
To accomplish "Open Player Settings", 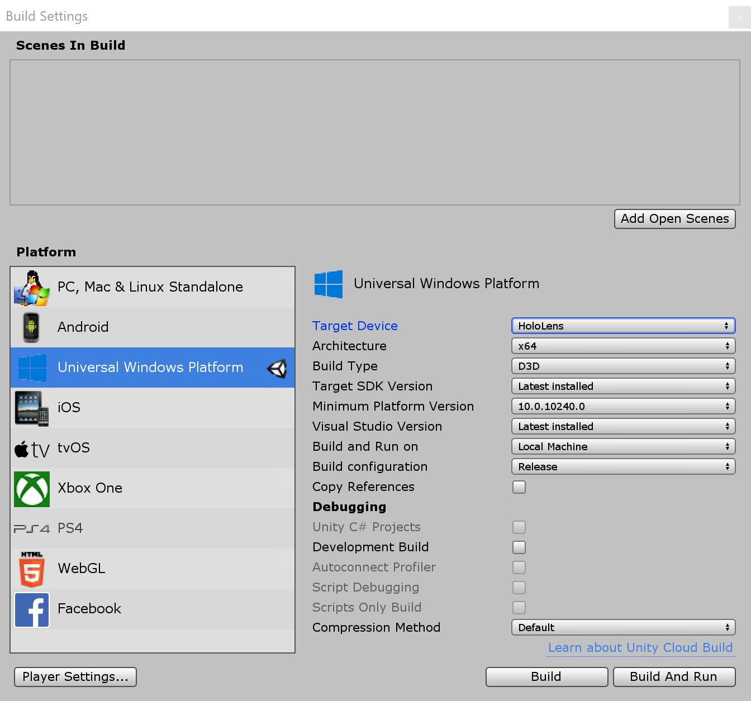I will 75,677.
